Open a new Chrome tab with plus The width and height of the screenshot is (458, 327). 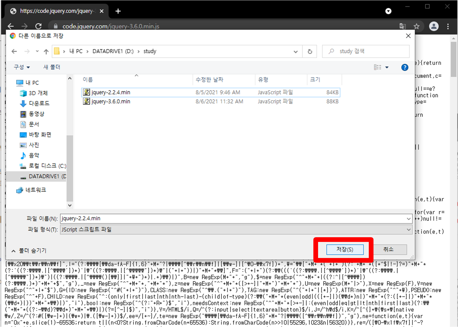118,11
